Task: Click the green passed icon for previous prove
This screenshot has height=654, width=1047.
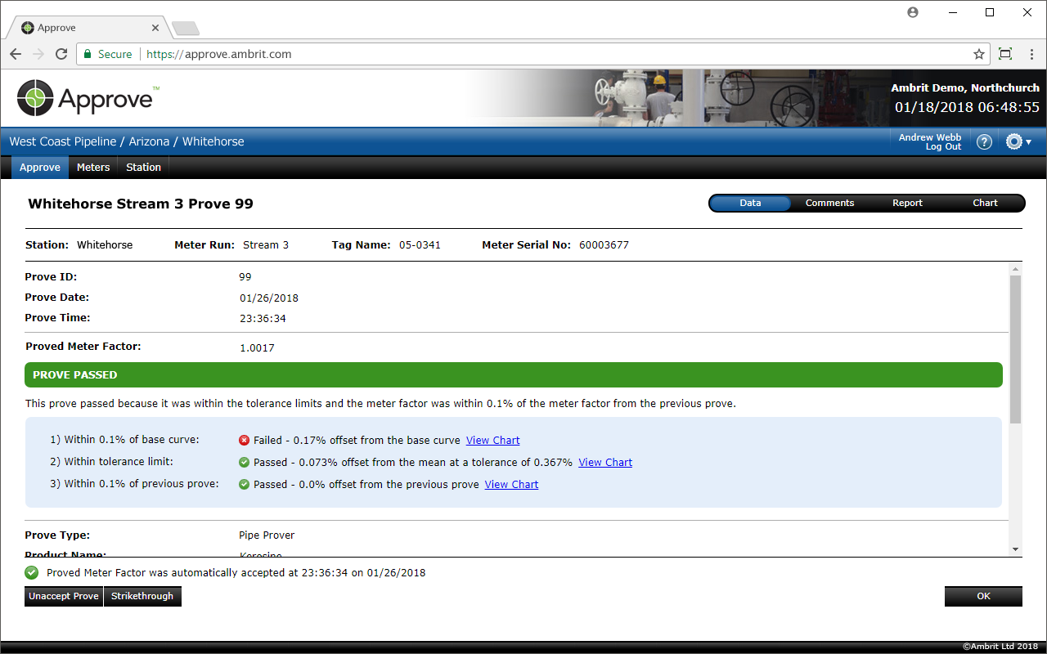Action: [244, 484]
